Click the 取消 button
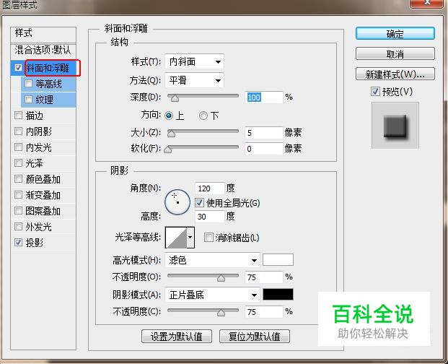448x364 pixels. [x=395, y=53]
